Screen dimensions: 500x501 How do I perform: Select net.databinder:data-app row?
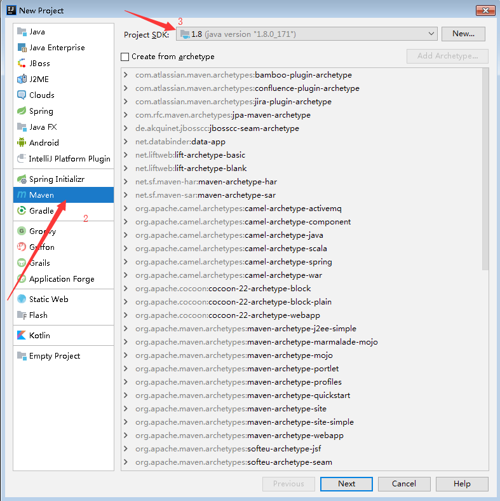[x=180, y=142]
